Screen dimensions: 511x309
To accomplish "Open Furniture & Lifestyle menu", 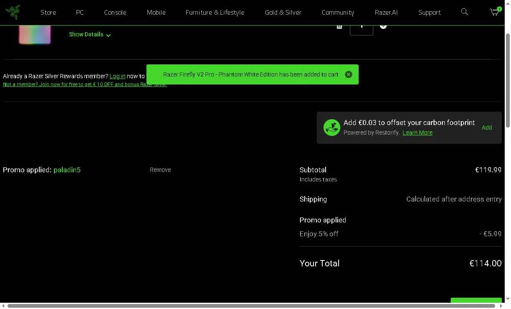I will (x=215, y=13).
